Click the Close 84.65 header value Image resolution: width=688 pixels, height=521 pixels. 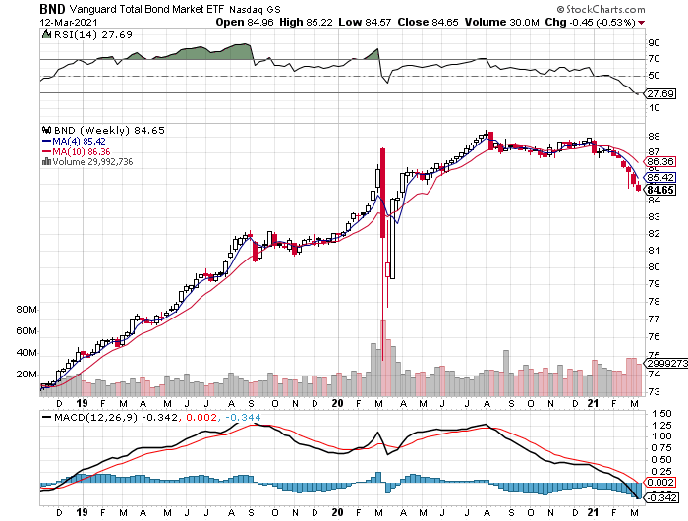pyautogui.click(x=428, y=22)
